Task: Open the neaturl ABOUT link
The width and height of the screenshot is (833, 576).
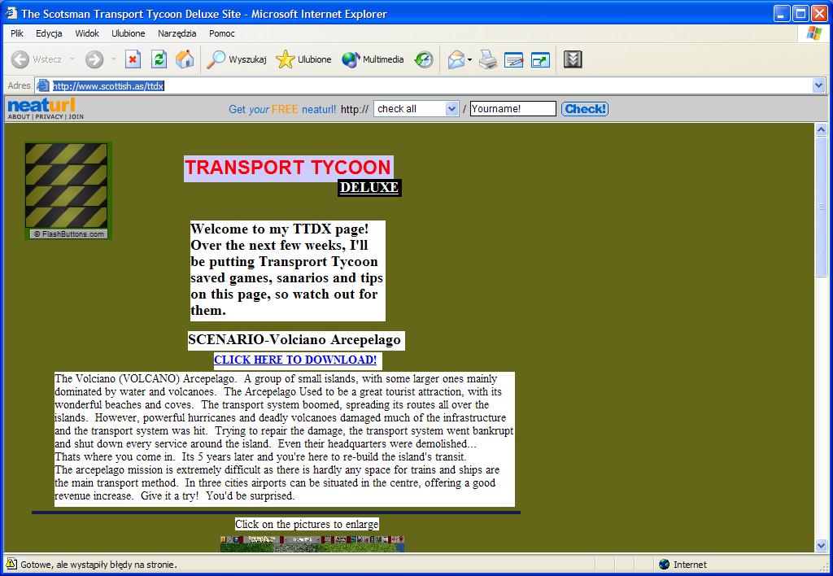Action: tap(19, 117)
